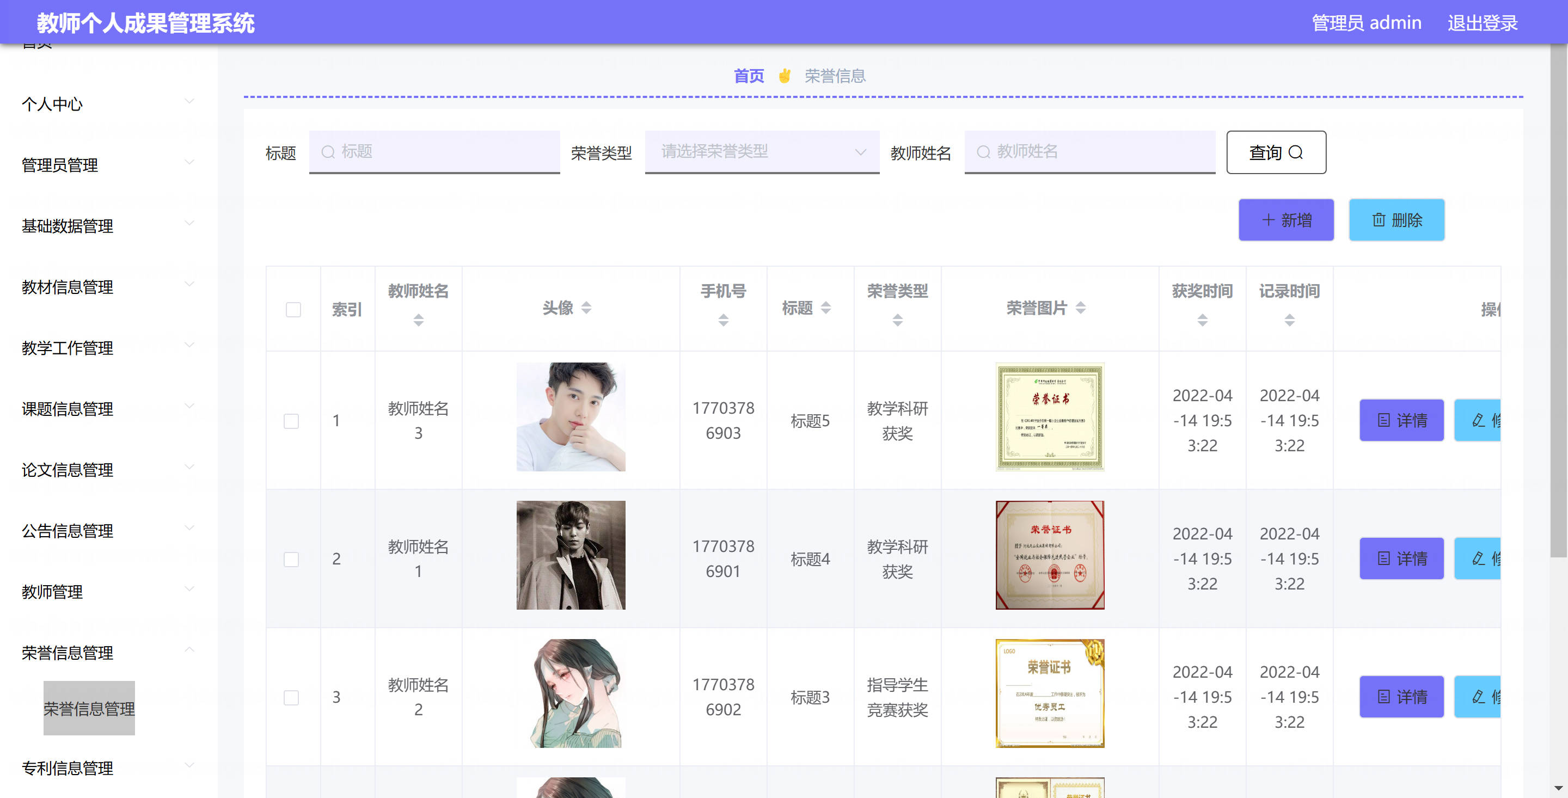Click the sort arrows under 手机号 header
The height and width of the screenshot is (798, 1568).
click(723, 320)
